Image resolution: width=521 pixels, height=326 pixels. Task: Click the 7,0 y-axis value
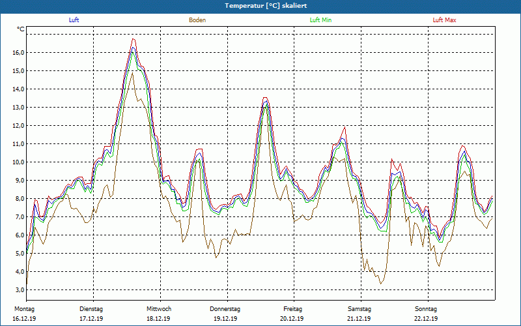pyautogui.click(x=20, y=217)
